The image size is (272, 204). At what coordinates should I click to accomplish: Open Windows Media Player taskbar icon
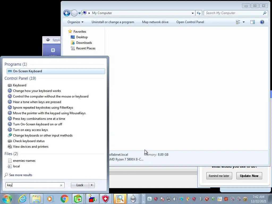tap(50, 199)
